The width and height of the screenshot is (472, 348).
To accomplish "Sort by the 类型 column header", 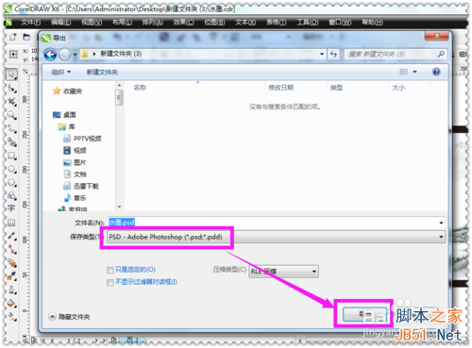I will pyautogui.click(x=336, y=88).
